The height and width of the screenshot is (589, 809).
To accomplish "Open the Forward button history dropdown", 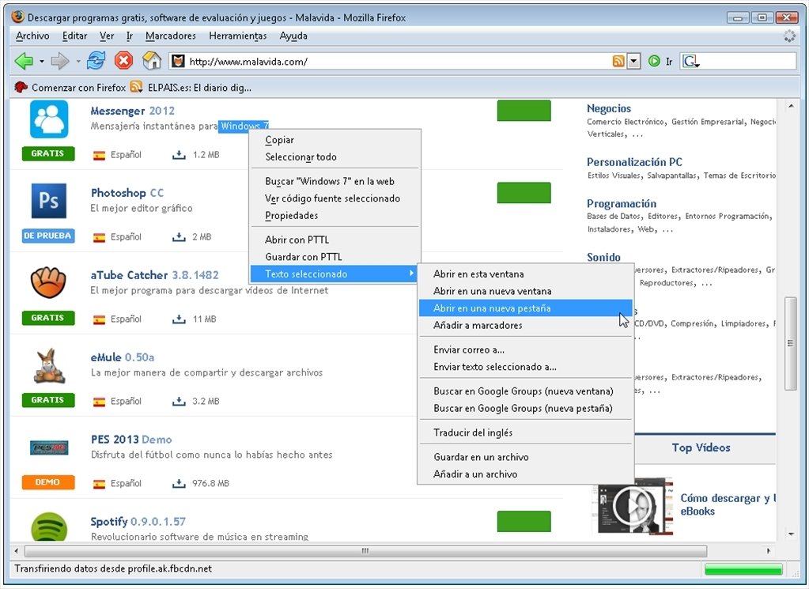I will click(x=78, y=62).
